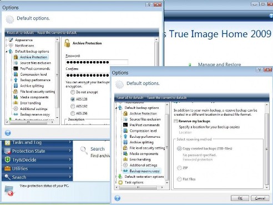Click Appearance icon in back Options tree
The width and height of the screenshot is (273, 205).
tap(11, 40)
